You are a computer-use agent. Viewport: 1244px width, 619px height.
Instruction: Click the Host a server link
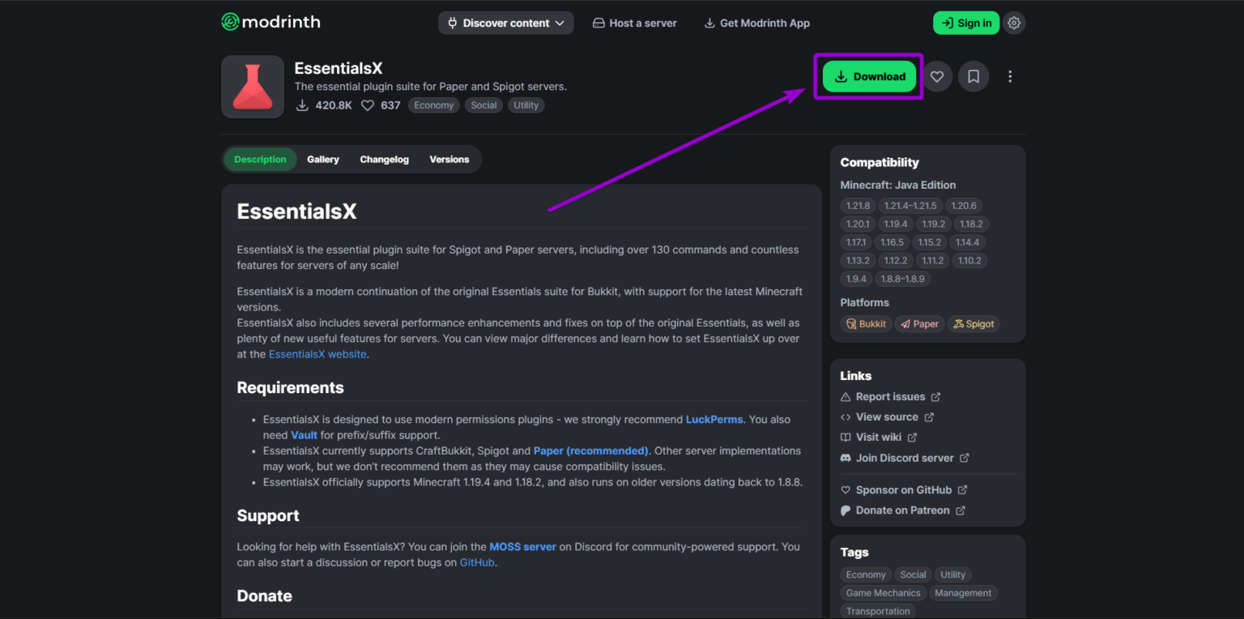[635, 23]
